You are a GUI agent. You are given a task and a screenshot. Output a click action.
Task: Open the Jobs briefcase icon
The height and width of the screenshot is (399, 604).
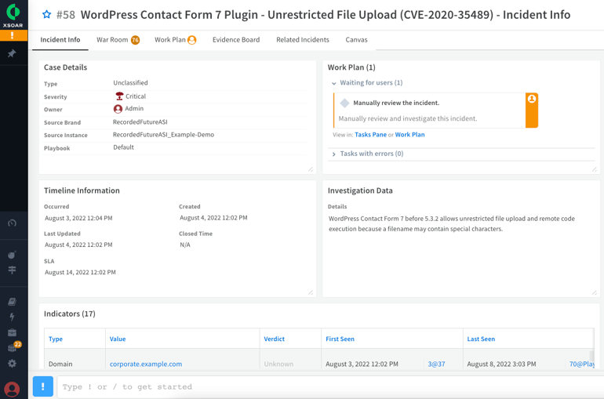(12, 332)
